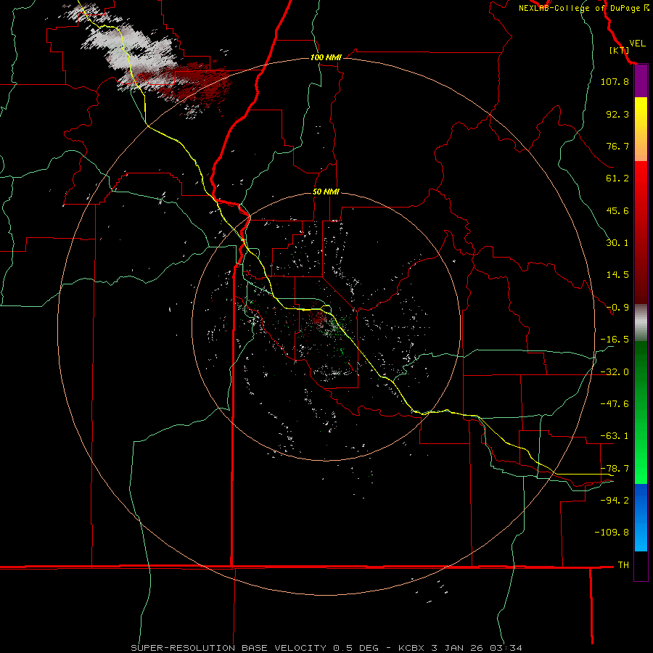Click the VEL legend title
This screenshot has height=653, width=653.
[x=637, y=44]
